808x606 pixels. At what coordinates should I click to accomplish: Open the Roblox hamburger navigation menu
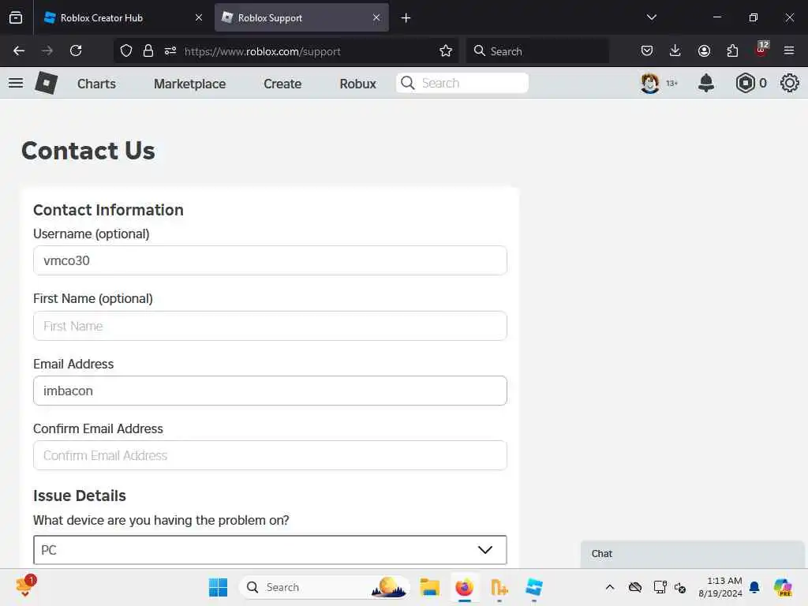click(x=16, y=83)
